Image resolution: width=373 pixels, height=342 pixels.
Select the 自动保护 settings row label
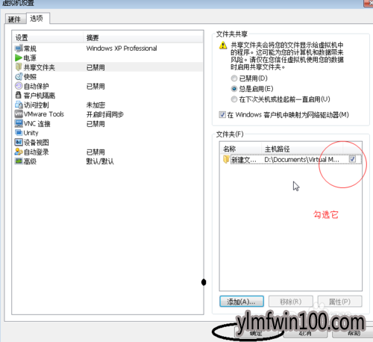37,86
